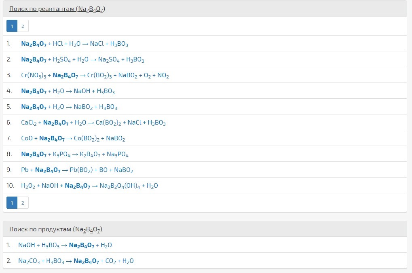The height and width of the screenshot is (273, 412).
Task: Click bold Na2B4O7 in the Na2CO3 reaction
Action: tap(86, 261)
